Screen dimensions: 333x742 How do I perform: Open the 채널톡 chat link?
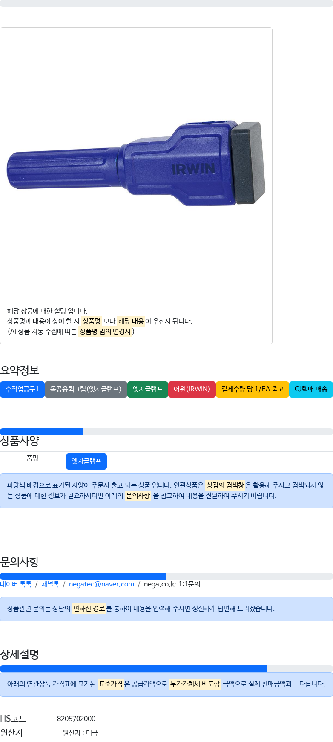[50, 584]
